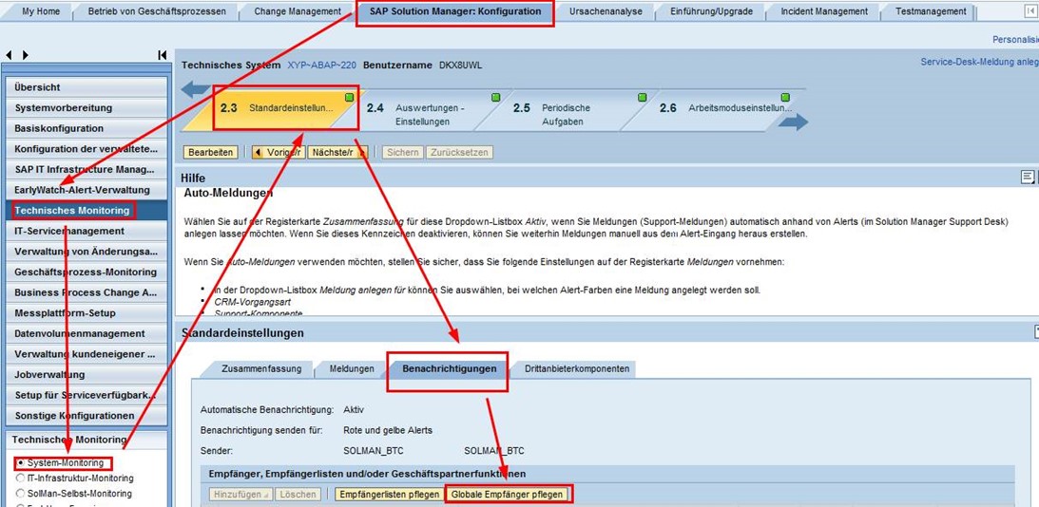
Task: Open Übersicht in the navigation list
Action: 87,87
